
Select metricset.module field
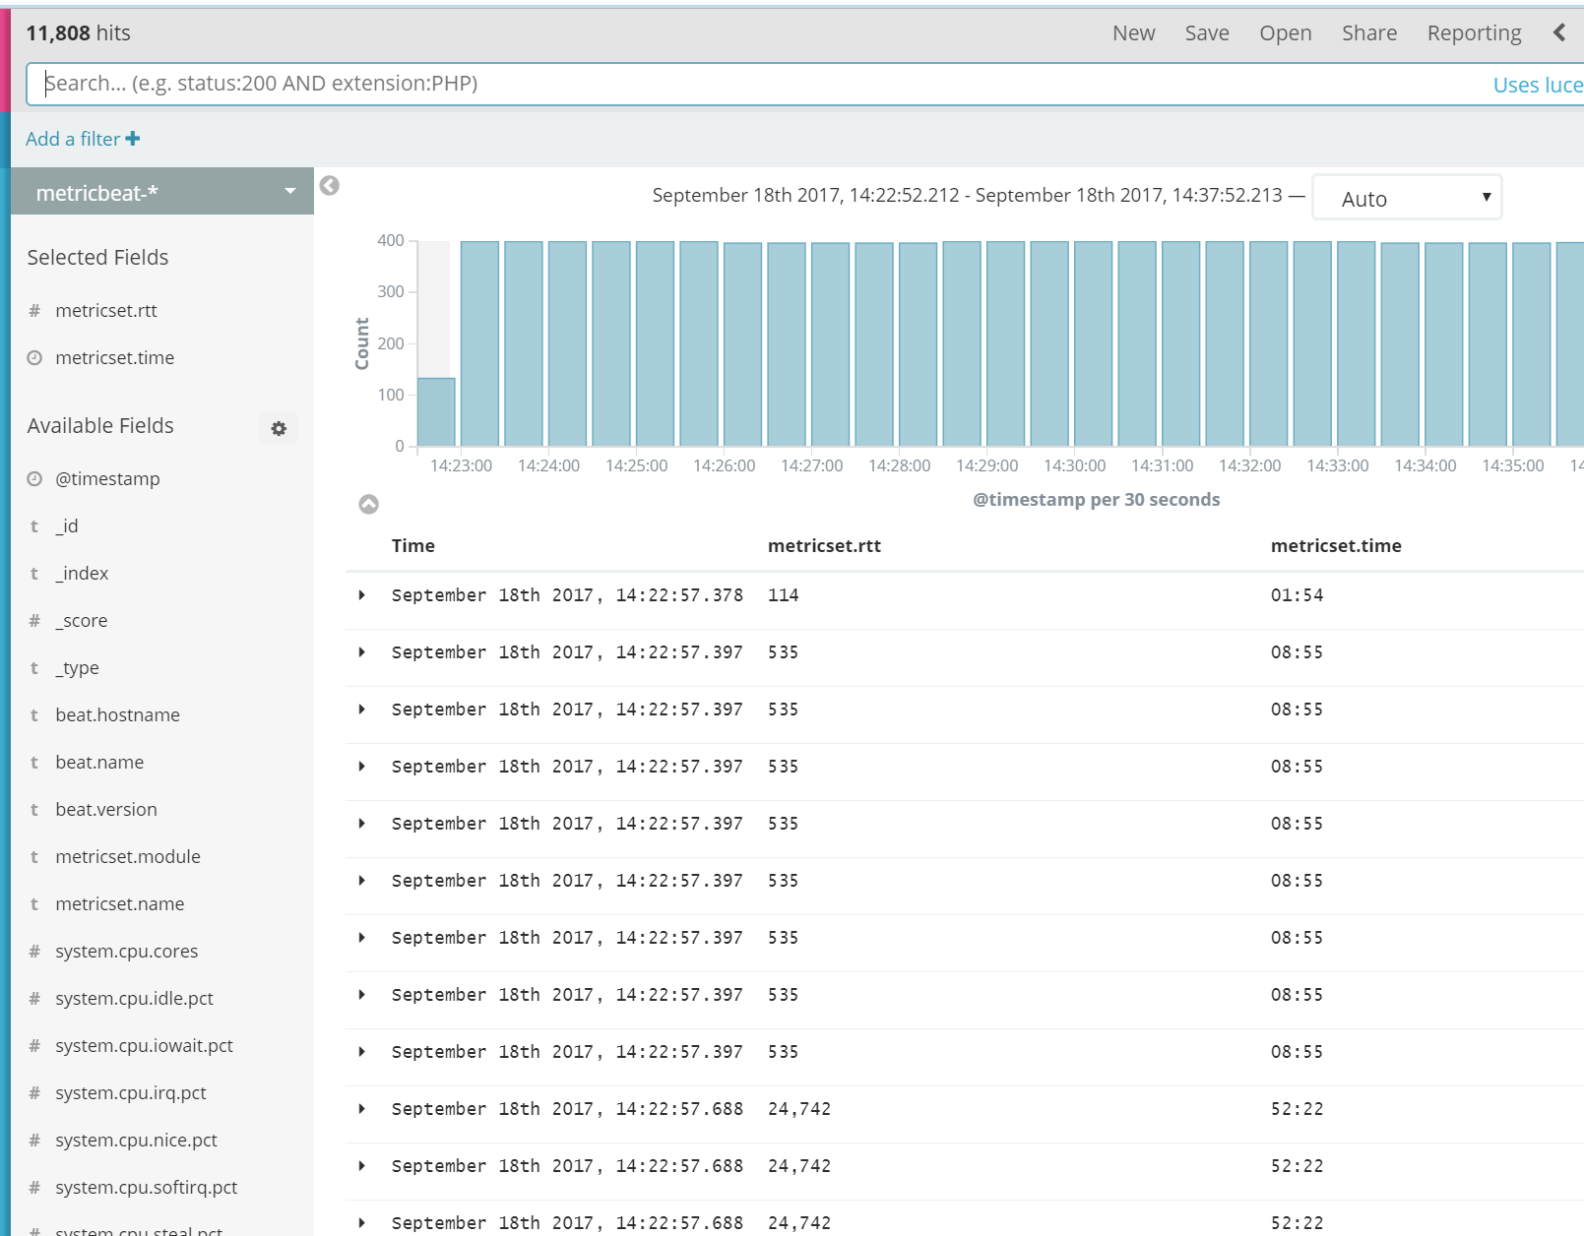128,857
